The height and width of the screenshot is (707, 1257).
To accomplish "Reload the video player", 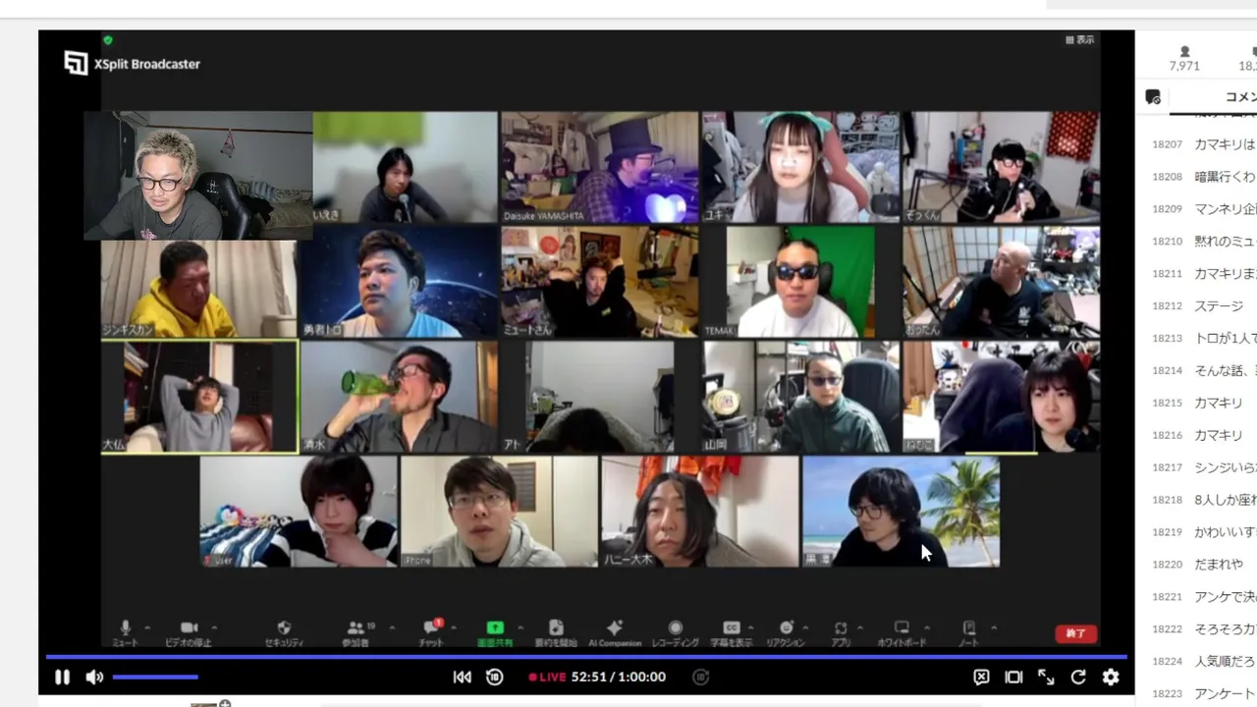I will click(x=1078, y=677).
